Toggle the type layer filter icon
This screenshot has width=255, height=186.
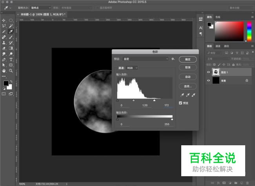[237, 53]
